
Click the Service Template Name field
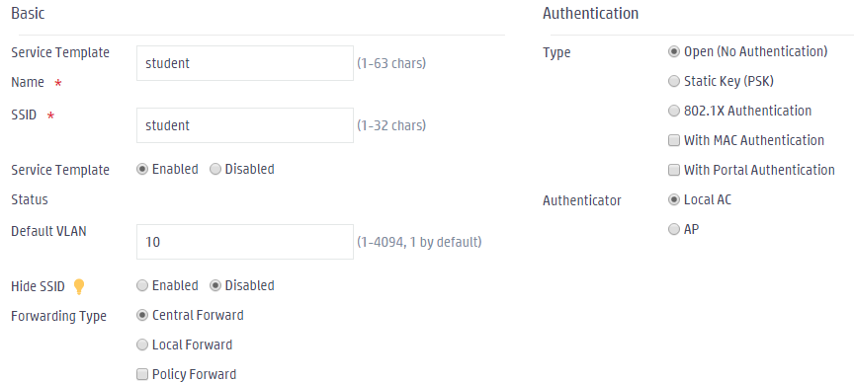245,63
